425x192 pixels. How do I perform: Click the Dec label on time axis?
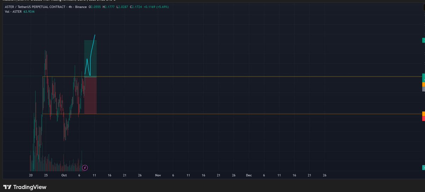tap(249, 175)
